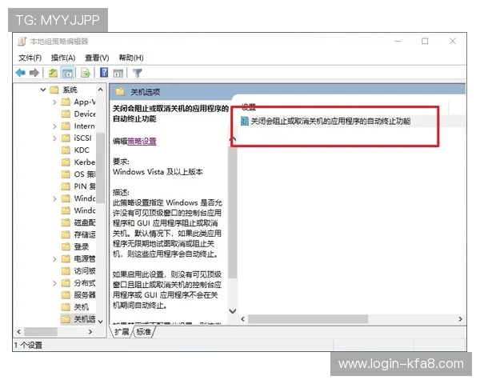480x384 pixels.
Task: Select the 访问被 folder in tree
Action: click(78, 271)
